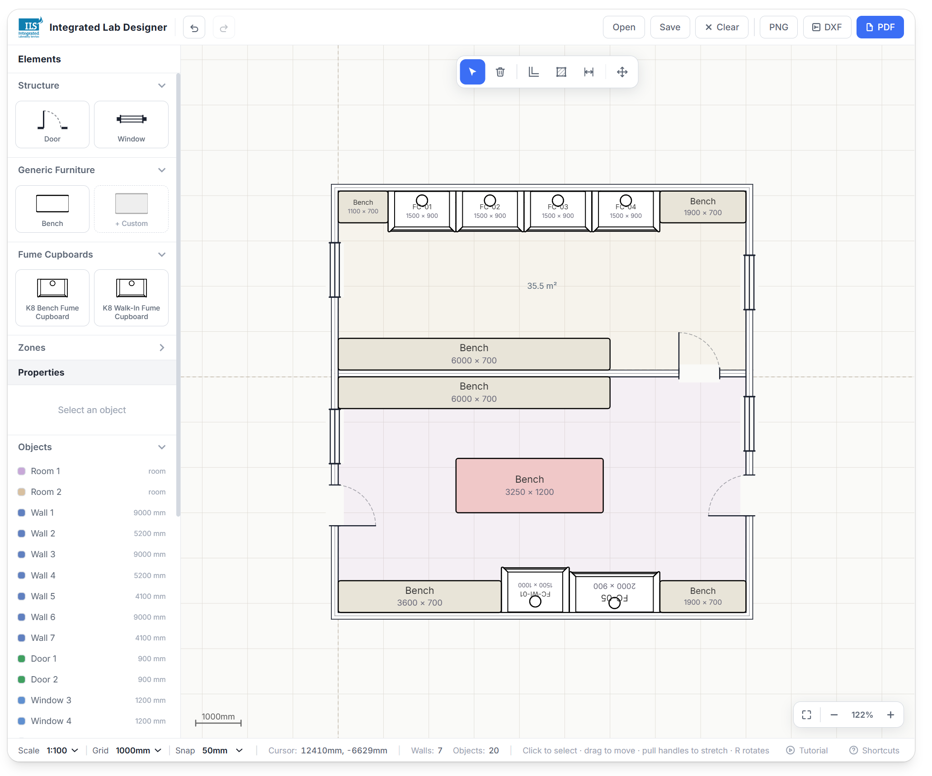Screen dimensions: 932x776
Task: Select fume cupboard FC-02 on the canvas
Action: coord(490,211)
